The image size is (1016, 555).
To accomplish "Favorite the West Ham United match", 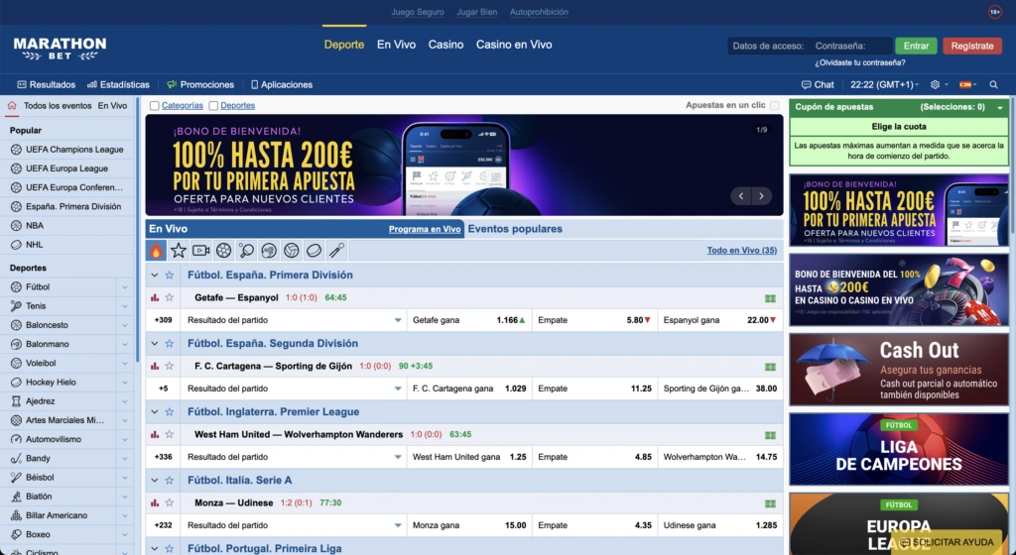I will 169,435.
